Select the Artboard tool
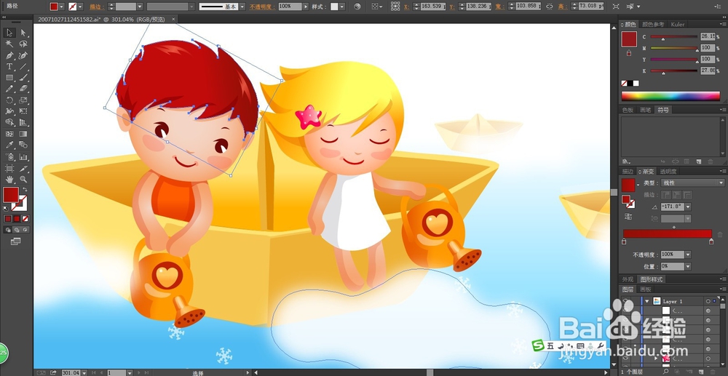Screen dimensions: 728x376 9,168
